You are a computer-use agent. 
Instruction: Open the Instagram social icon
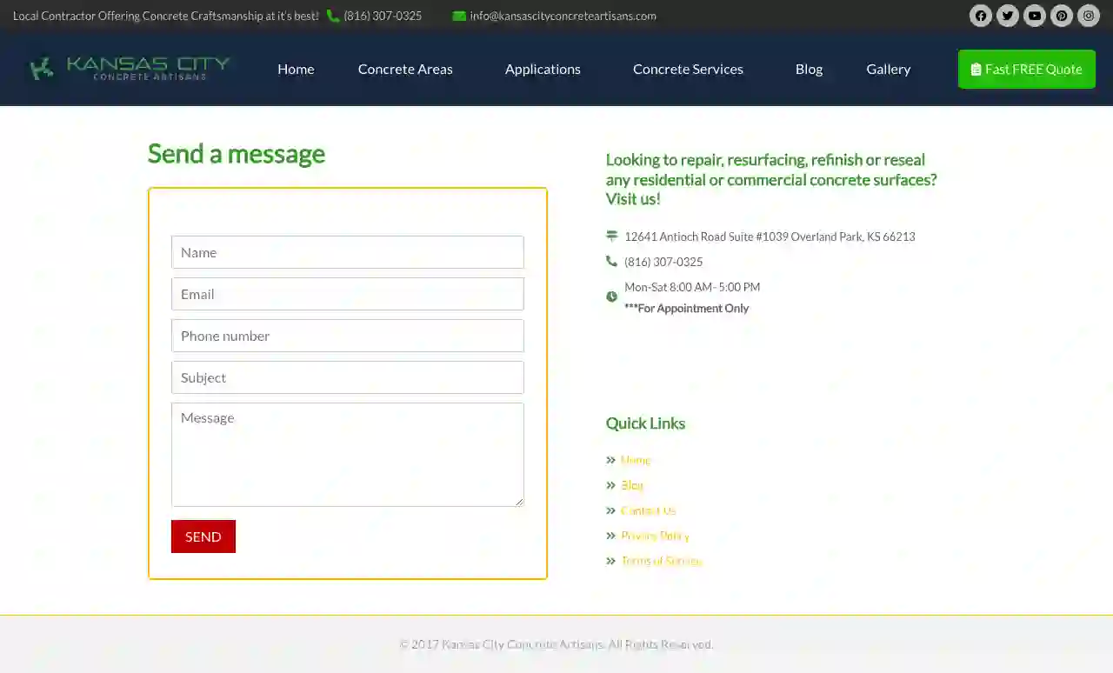coord(1089,16)
